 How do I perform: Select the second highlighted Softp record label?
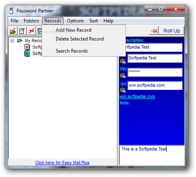point(37,53)
